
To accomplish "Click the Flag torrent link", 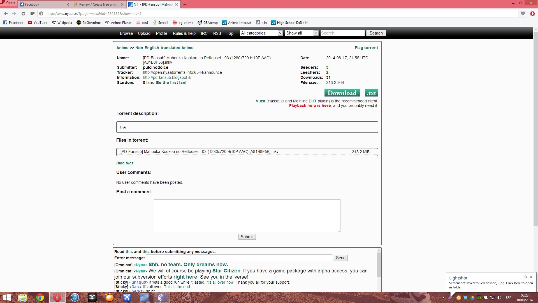I will (366, 48).
